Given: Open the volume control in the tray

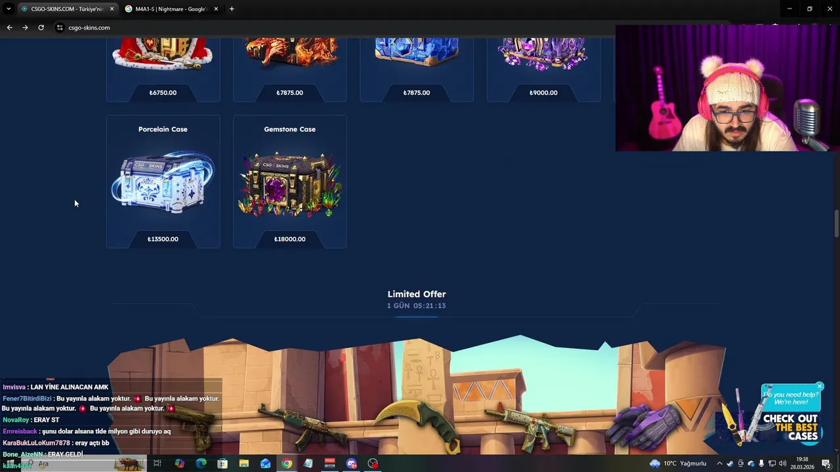Looking at the screenshot, I should click(782, 463).
